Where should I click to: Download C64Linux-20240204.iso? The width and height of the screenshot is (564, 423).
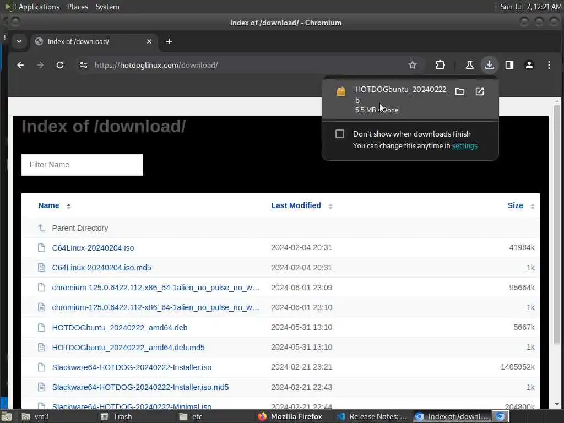(x=93, y=248)
